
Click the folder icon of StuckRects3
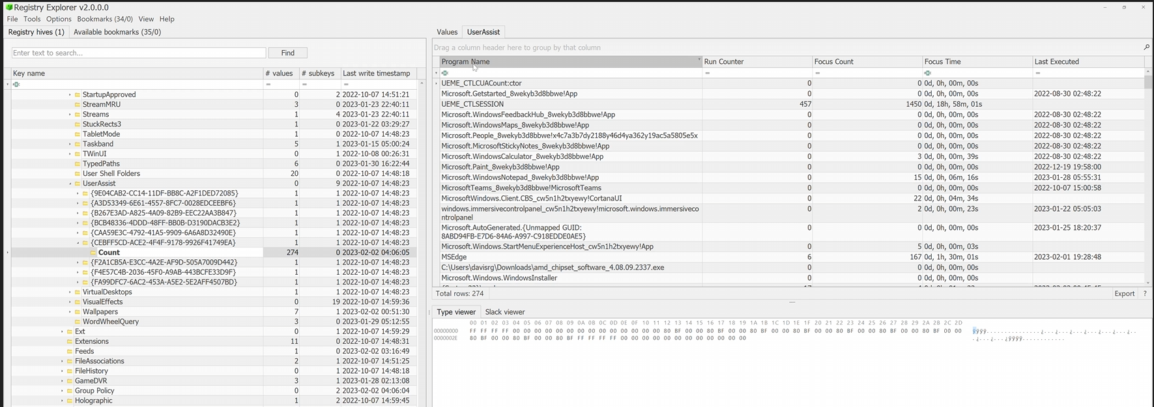click(78, 124)
